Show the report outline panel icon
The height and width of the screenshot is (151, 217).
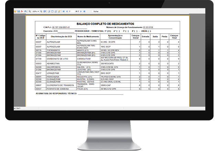tap(49, 11)
